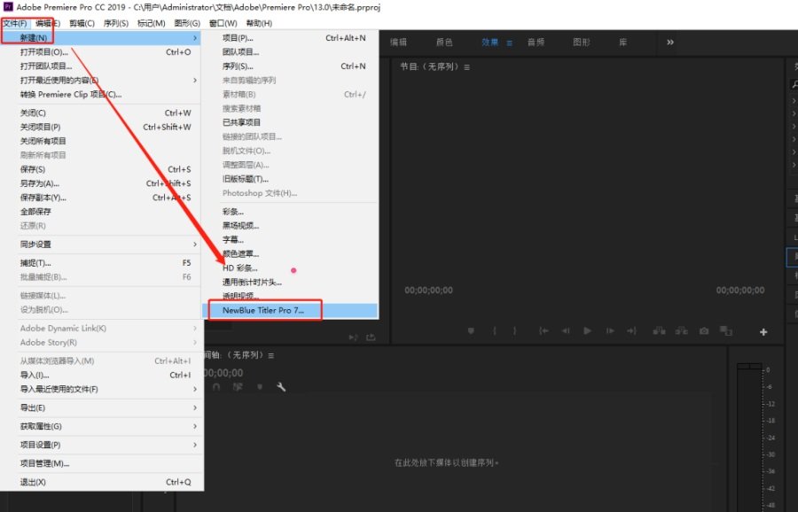Viewport: 798px width, 512px height.
Task: Click the Premiere Pro title bar icon
Action: [x=8, y=7]
